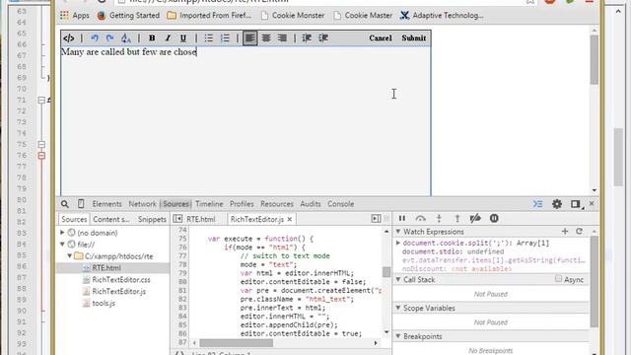Toggle bold formatting in editor
Screen dimensions: 631x355
[x=152, y=37]
